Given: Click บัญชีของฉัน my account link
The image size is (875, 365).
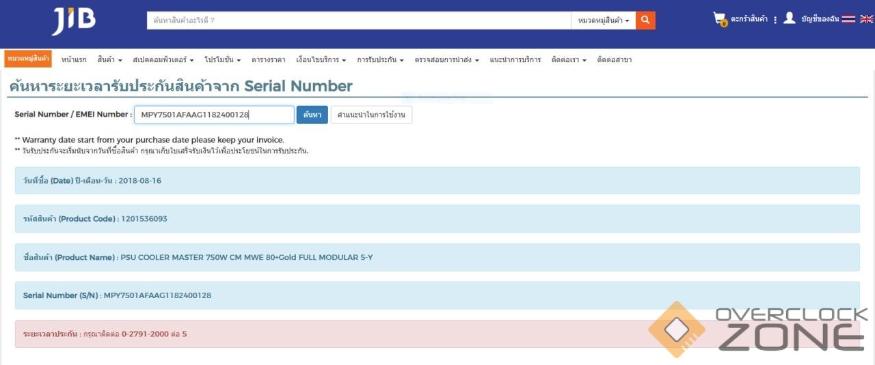Looking at the screenshot, I should coord(820,19).
